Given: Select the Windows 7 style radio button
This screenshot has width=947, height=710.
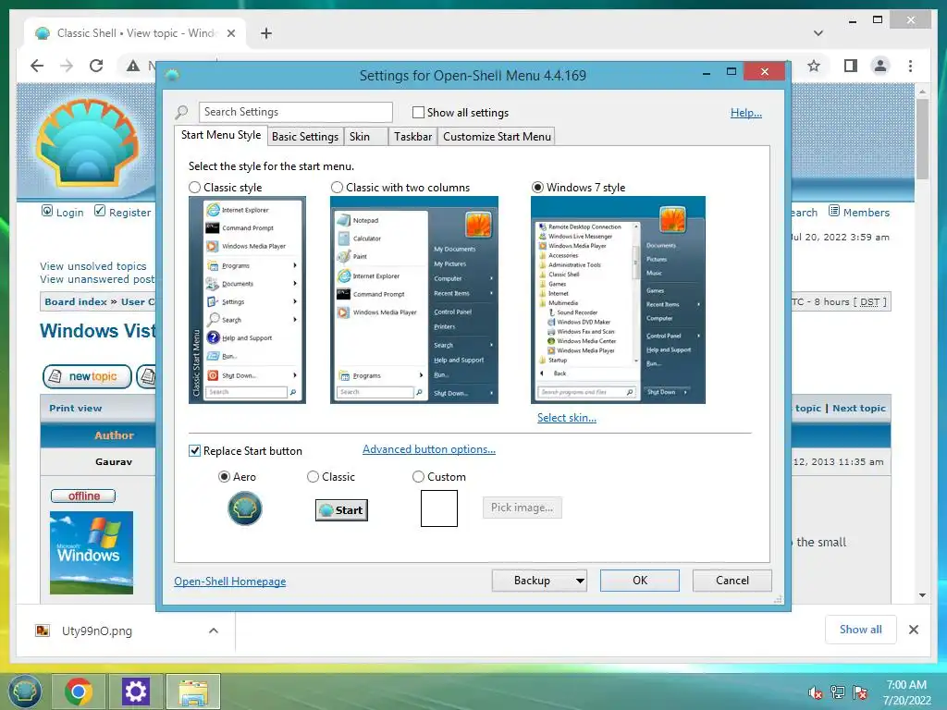Looking at the screenshot, I should (537, 187).
